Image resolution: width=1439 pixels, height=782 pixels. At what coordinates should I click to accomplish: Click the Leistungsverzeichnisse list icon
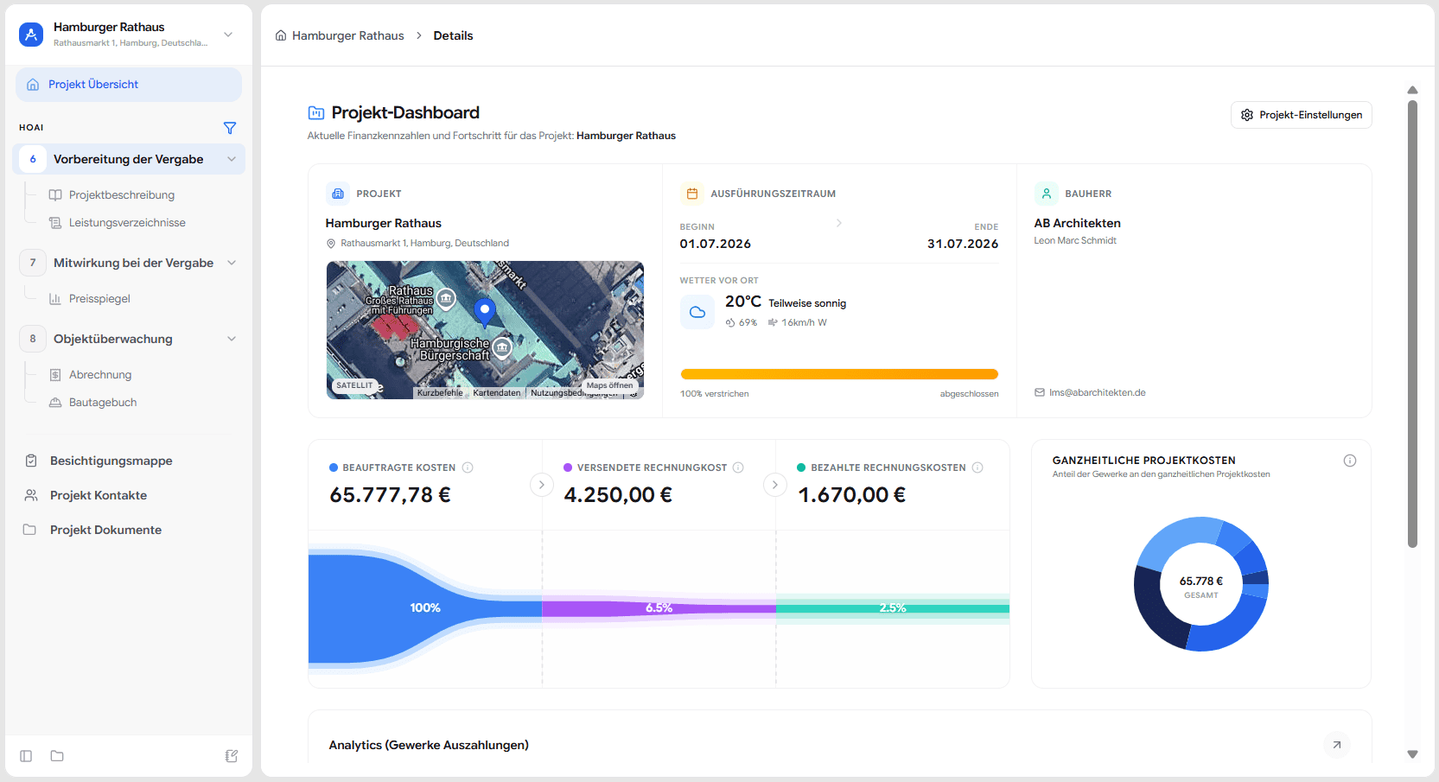pos(55,223)
